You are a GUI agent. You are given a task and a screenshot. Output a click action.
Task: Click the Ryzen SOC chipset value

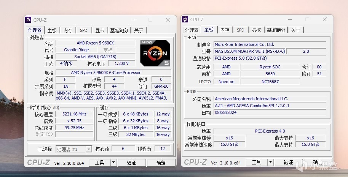pyautogui.click(x=270, y=67)
